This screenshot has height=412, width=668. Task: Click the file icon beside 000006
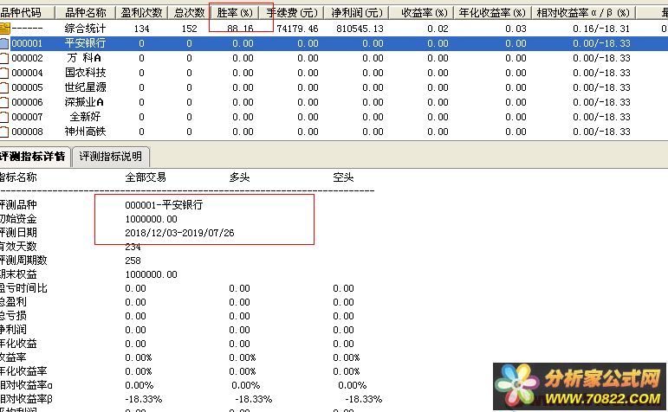click(x=4, y=102)
